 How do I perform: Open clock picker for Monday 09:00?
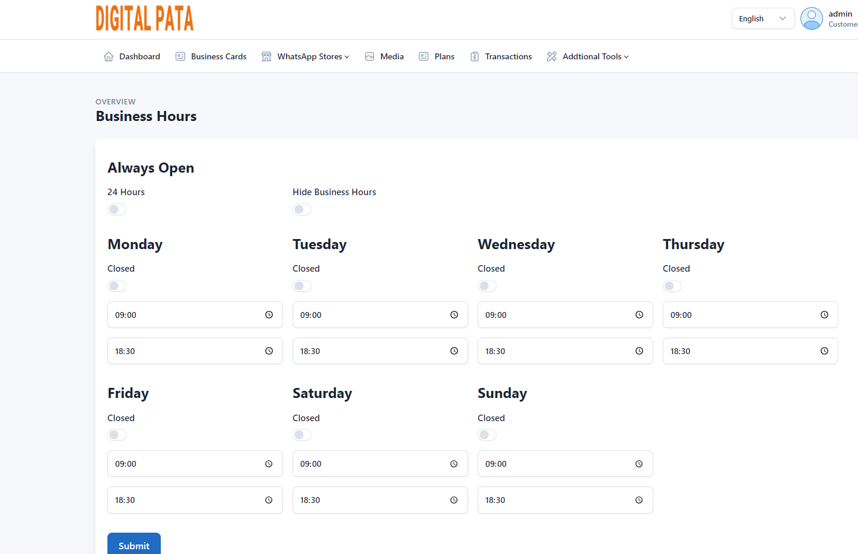pos(269,315)
